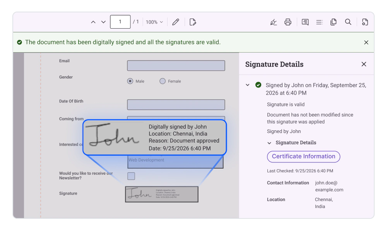This screenshot has width=387, height=232.
Task: Open the bookmarks list icon
Action: tap(319, 22)
